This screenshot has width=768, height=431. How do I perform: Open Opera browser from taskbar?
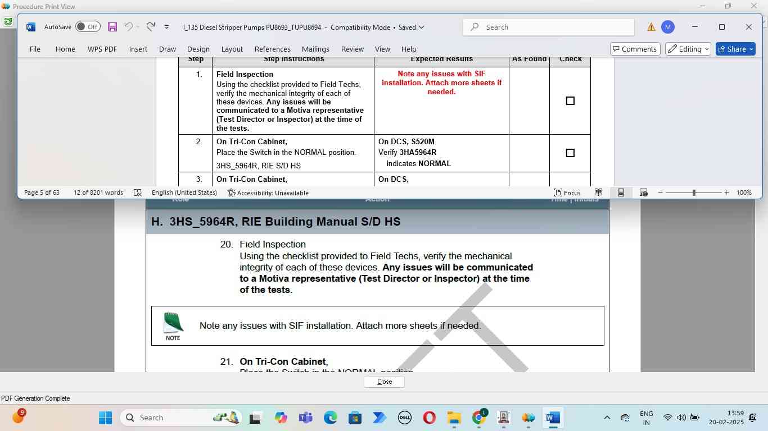pos(429,418)
